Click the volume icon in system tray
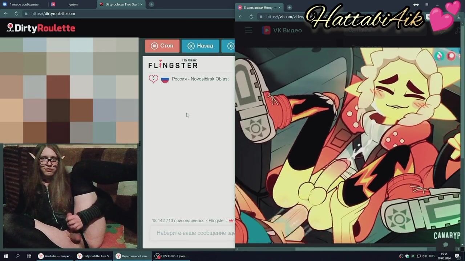The image size is (465, 261). click(x=424, y=256)
